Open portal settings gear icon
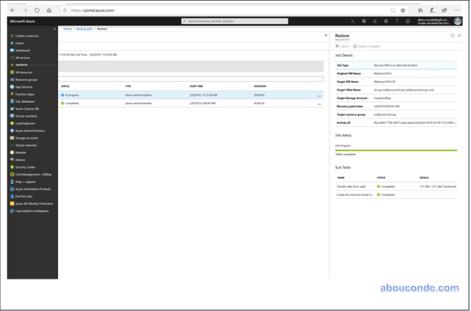The image size is (471, 311). click(385, 21)
